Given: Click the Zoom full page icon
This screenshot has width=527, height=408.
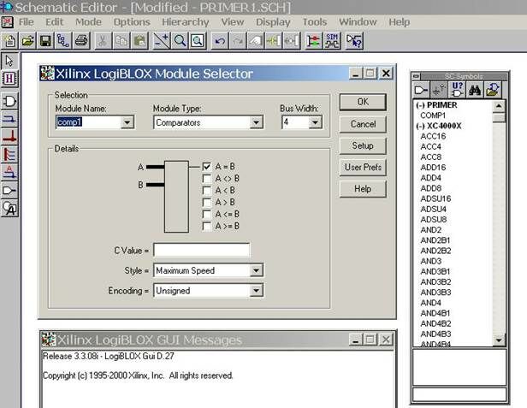Looking at the screenshot, I should click(198, 41).
